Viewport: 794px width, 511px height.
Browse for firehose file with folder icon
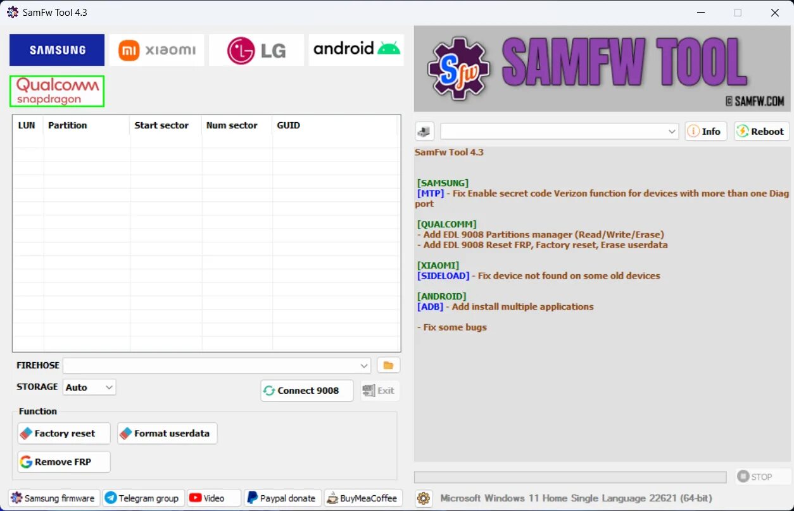click(x=389, y=365)
